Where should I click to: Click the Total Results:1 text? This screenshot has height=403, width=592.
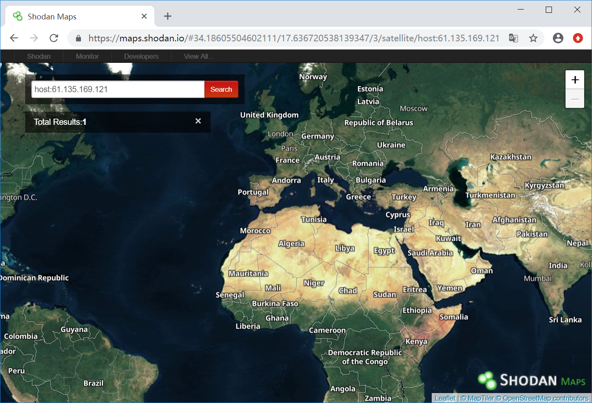click(60, 122)
